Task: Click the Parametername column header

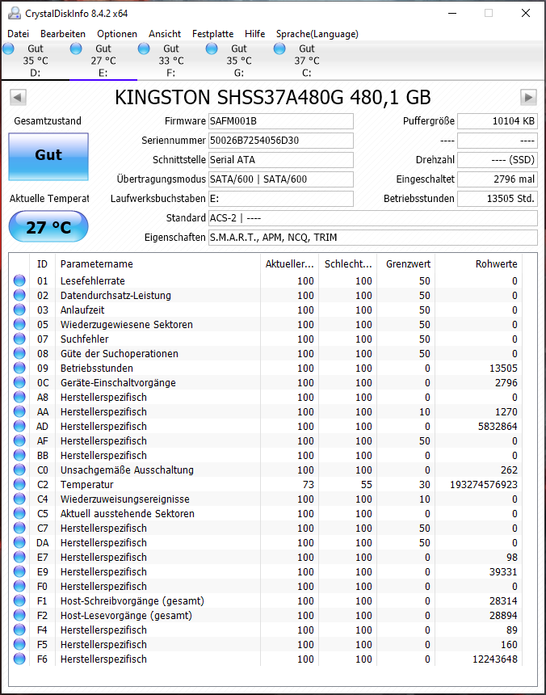Action: [x=157, y=264]
